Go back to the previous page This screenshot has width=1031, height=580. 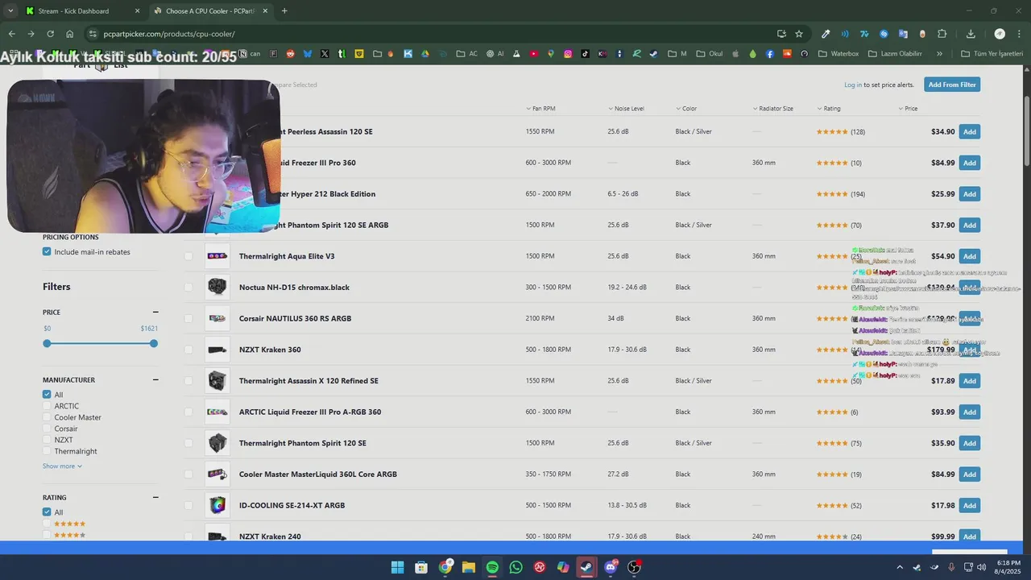tap(11, 34)
